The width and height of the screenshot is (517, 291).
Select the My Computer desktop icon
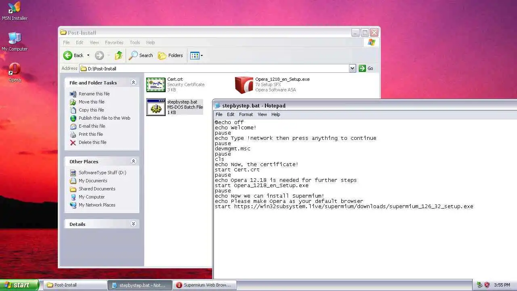tap(15, 42)
